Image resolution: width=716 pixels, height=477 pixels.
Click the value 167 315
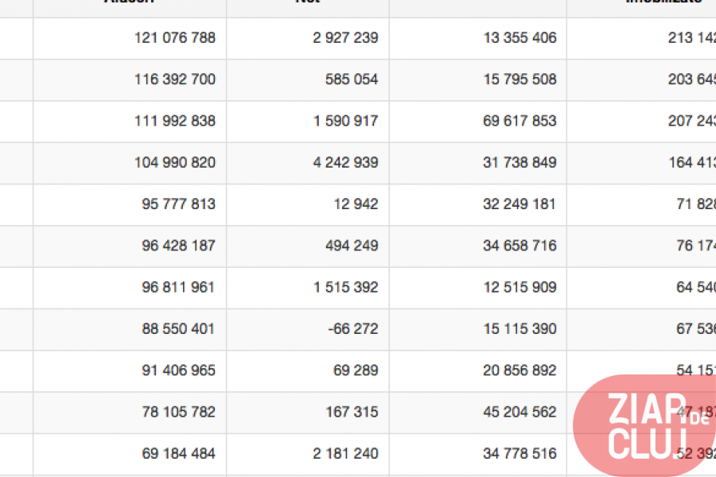coord(352,412)
